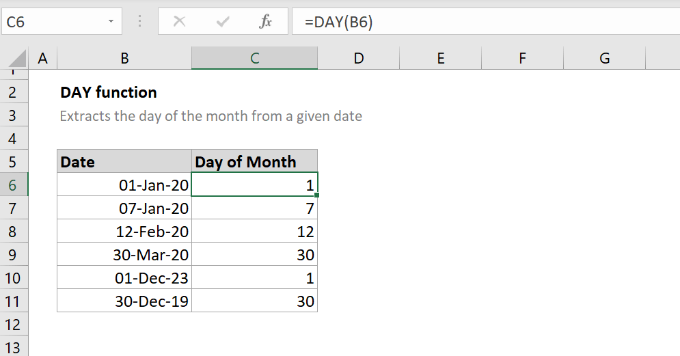Select cell with date 30-Mar-20
680x356 pixels.
point(124,255)
